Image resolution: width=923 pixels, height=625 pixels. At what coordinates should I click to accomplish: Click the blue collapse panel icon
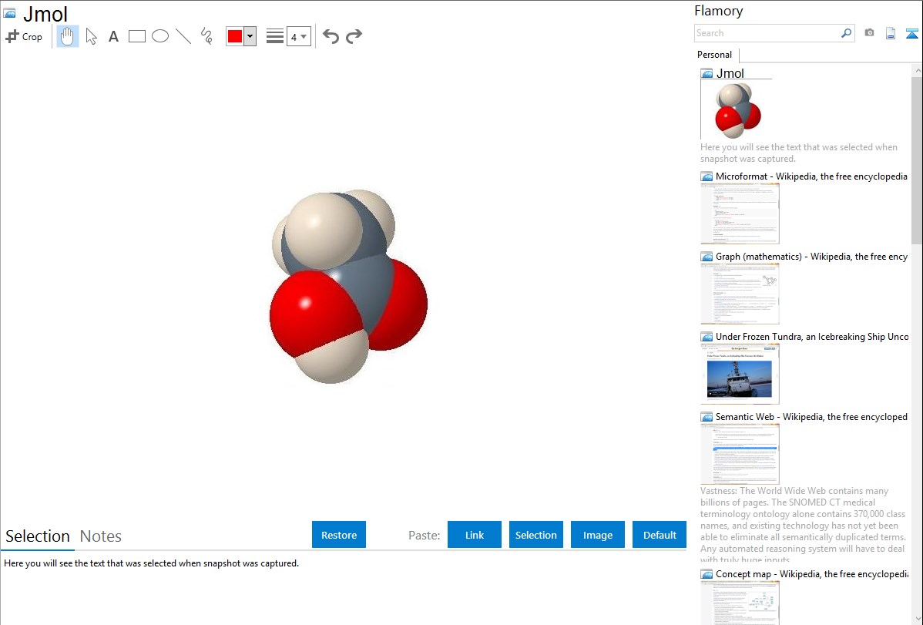coord(911,33)
